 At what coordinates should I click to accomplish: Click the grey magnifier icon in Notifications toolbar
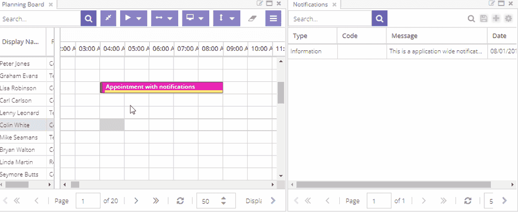point(471,19)
